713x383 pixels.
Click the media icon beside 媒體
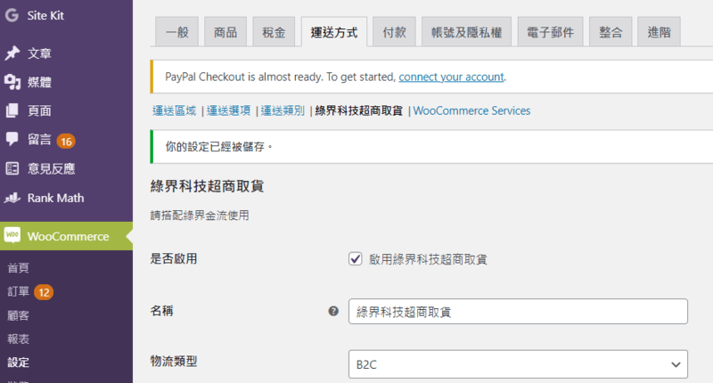12,82
